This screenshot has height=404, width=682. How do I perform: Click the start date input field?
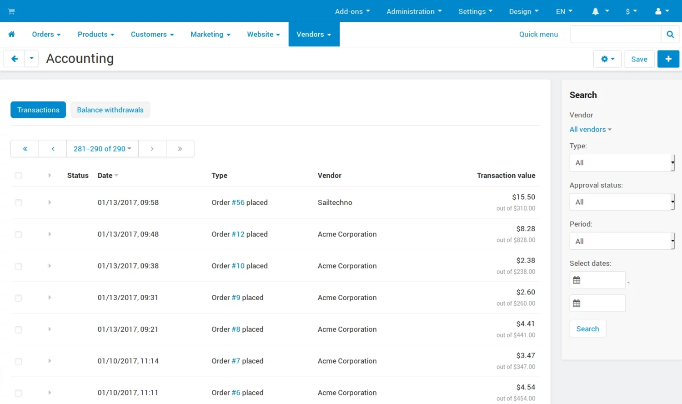[597, 280]
